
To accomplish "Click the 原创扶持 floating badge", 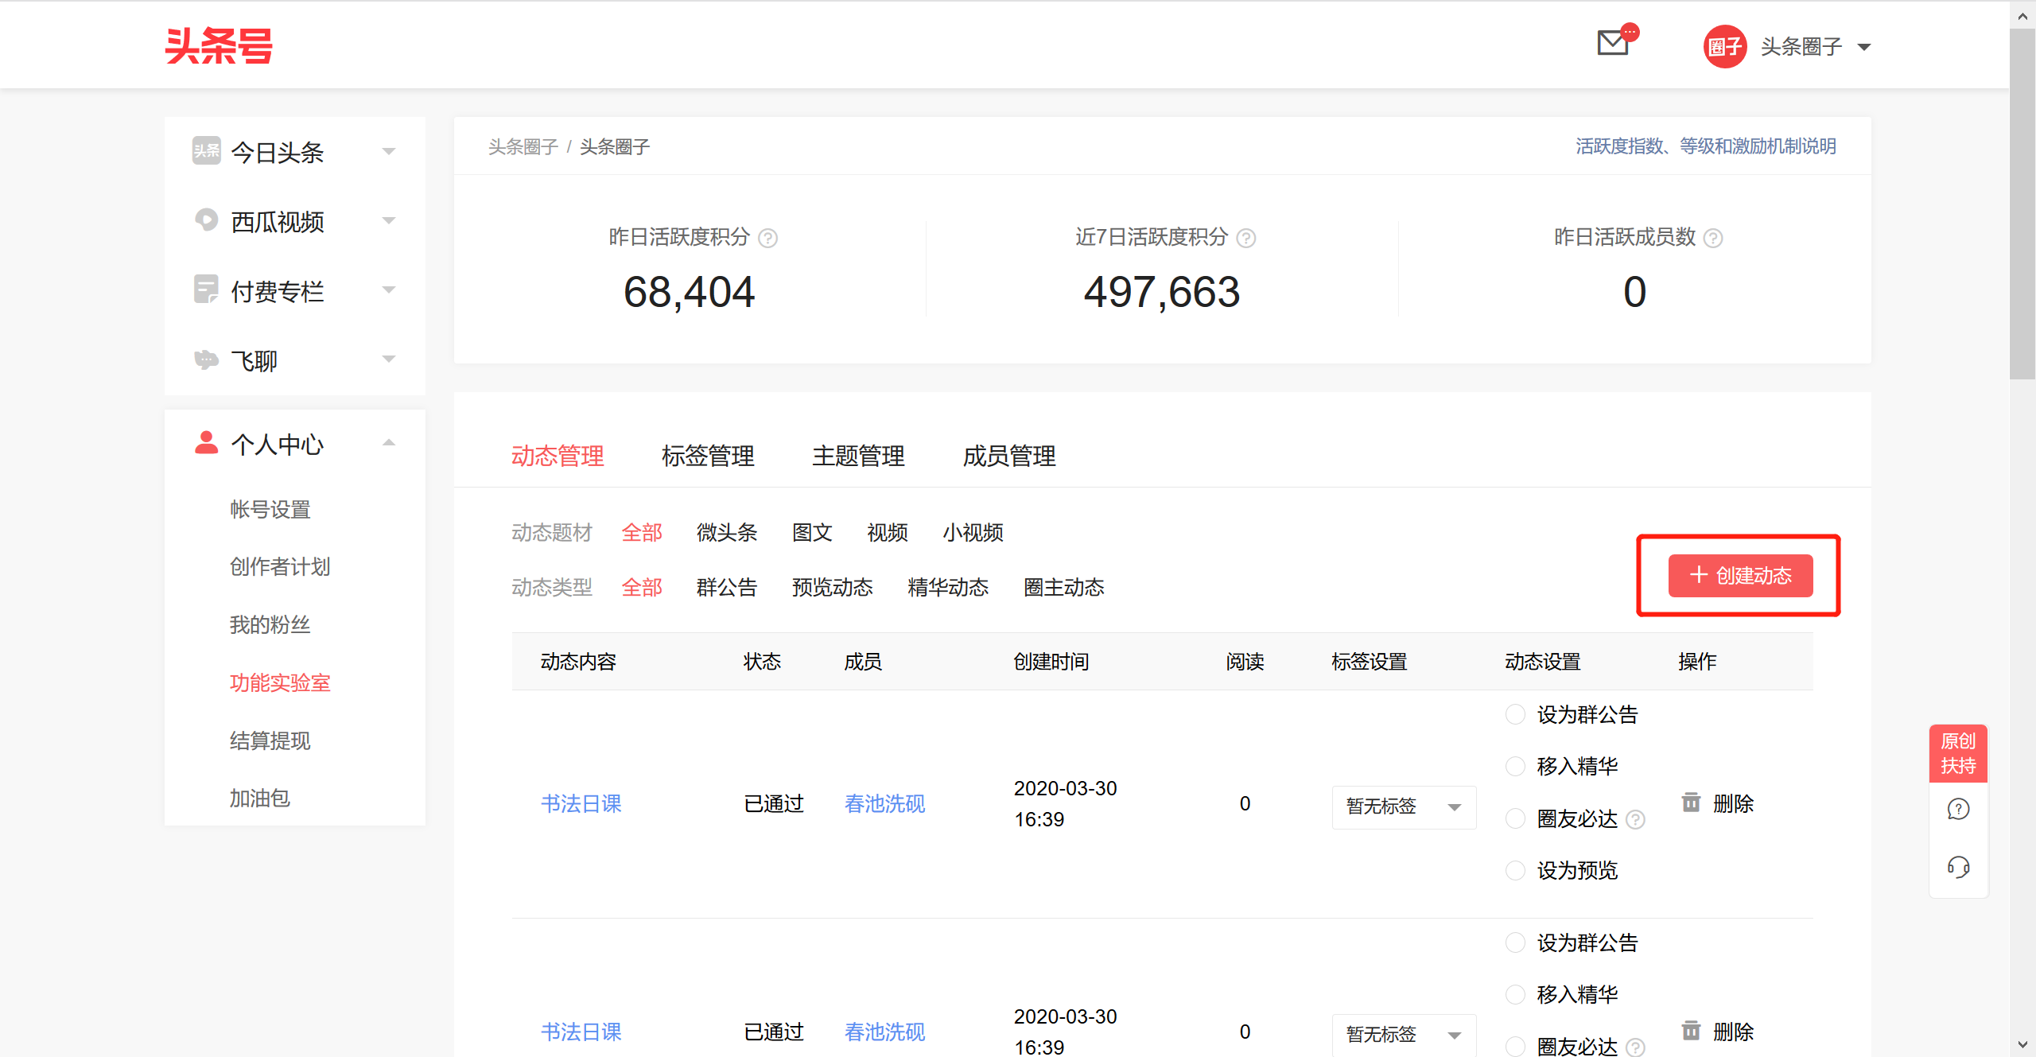I will coord(1958,753).
